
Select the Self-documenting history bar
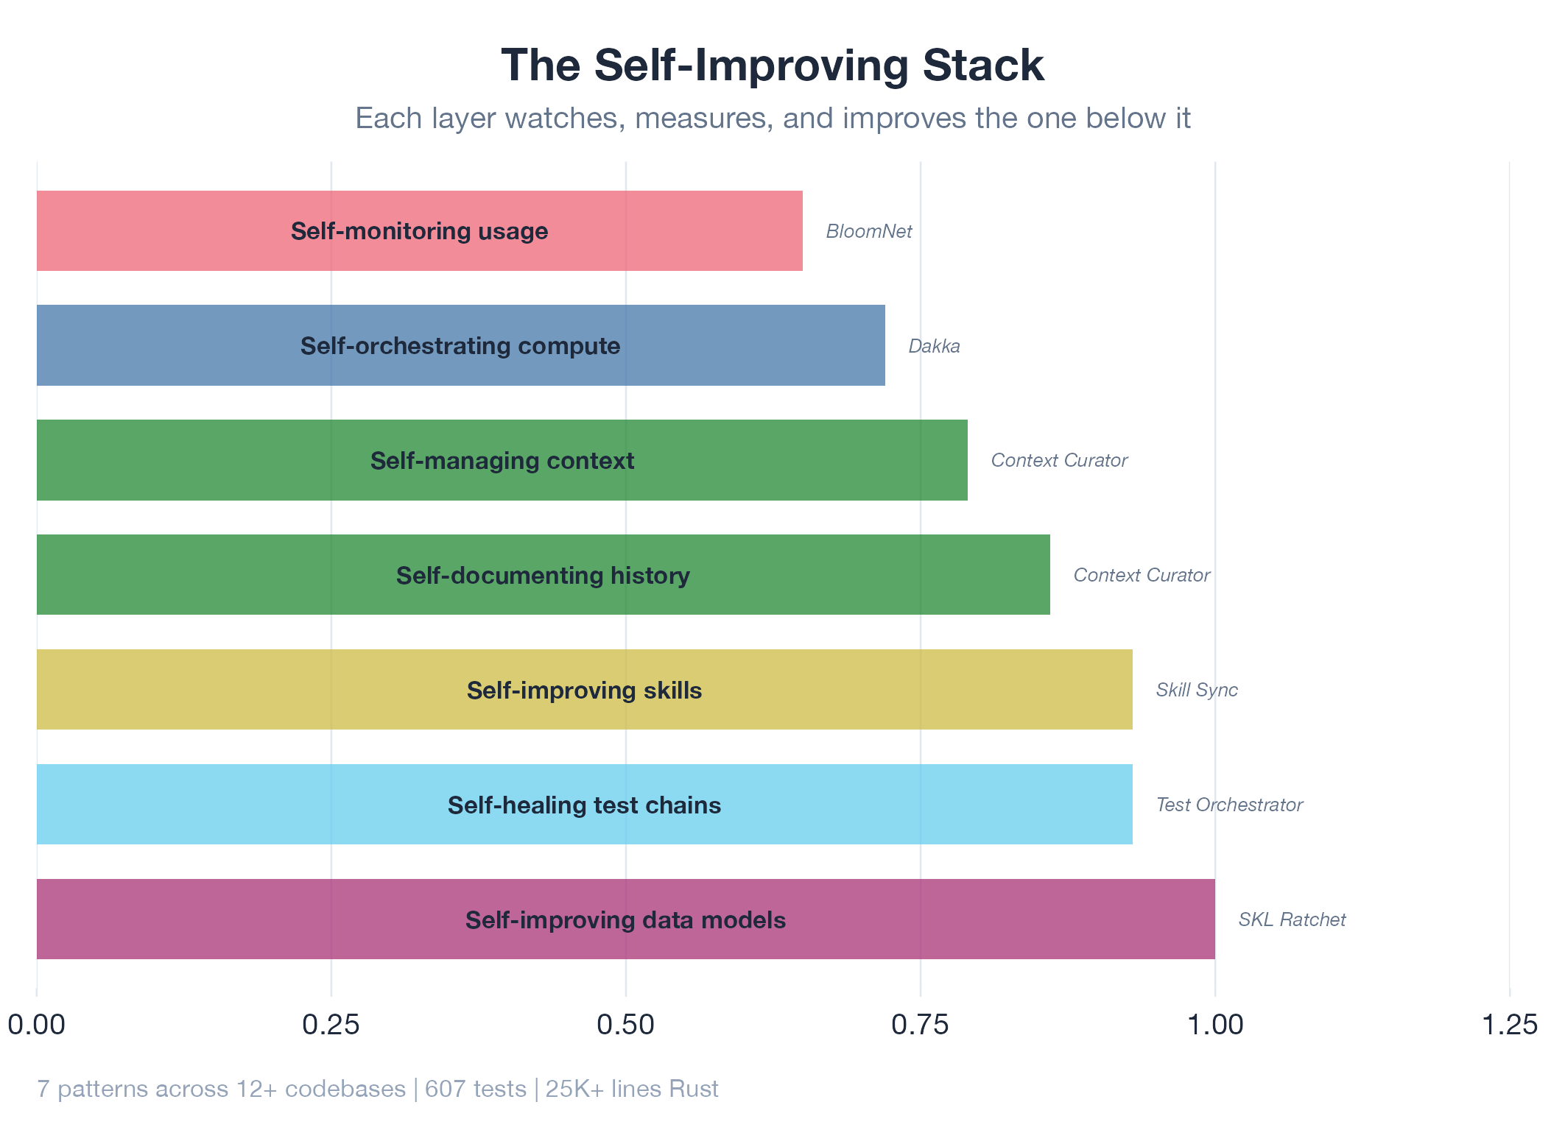[x=543, y=575]
